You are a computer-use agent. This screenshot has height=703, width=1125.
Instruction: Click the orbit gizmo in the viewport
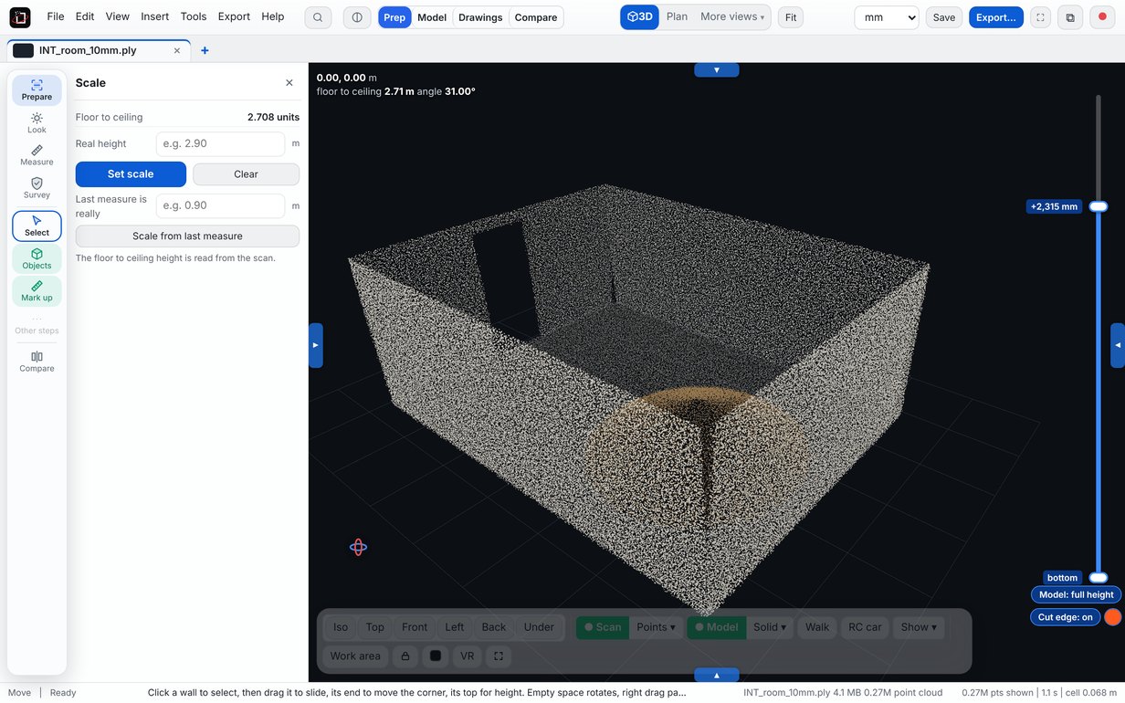point(358,547)
